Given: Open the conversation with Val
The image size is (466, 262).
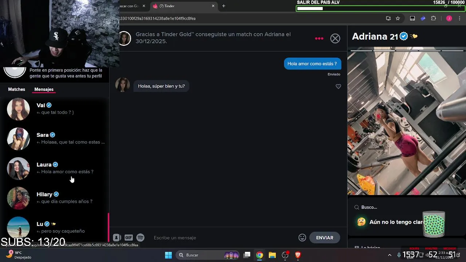Looking at the screenshot, I should [x=55, y=109].
